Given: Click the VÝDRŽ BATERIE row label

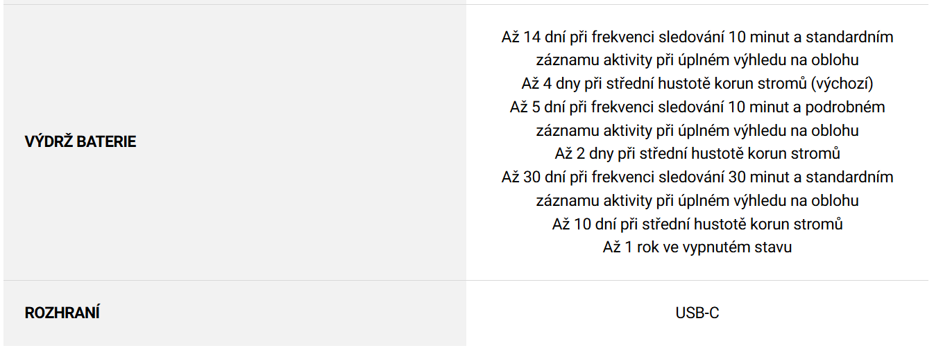Looking at the screenshot, I should tap(80, 142).
